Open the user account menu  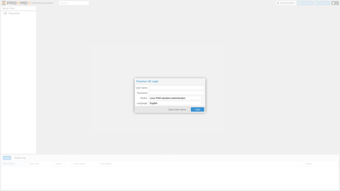(x=335, y=3)
